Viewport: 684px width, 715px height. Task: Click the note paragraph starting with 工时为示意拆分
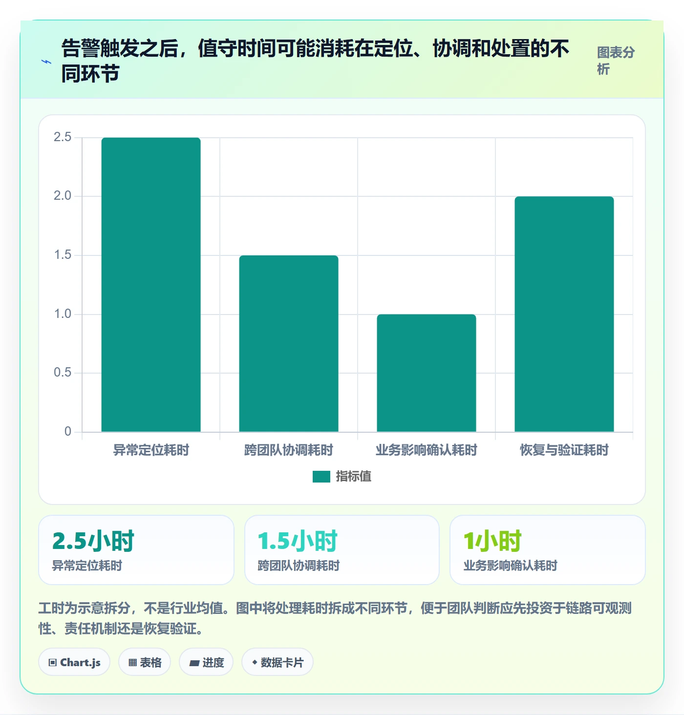335,618
